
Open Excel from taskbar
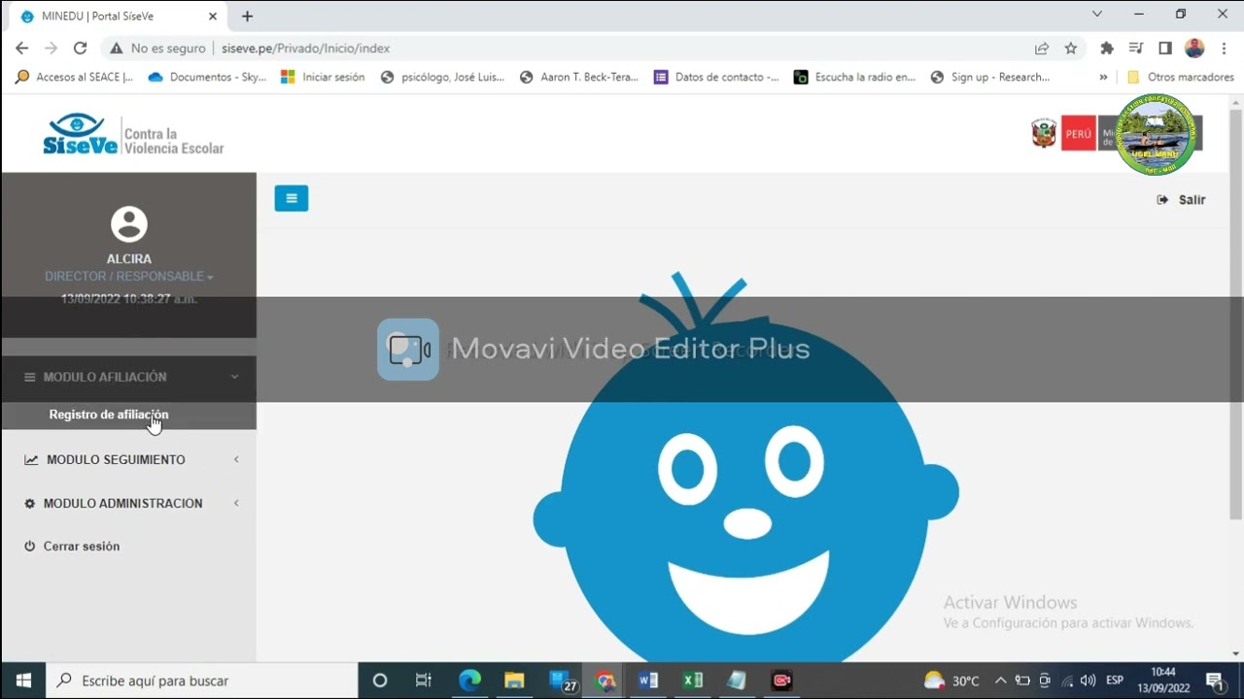692,681
